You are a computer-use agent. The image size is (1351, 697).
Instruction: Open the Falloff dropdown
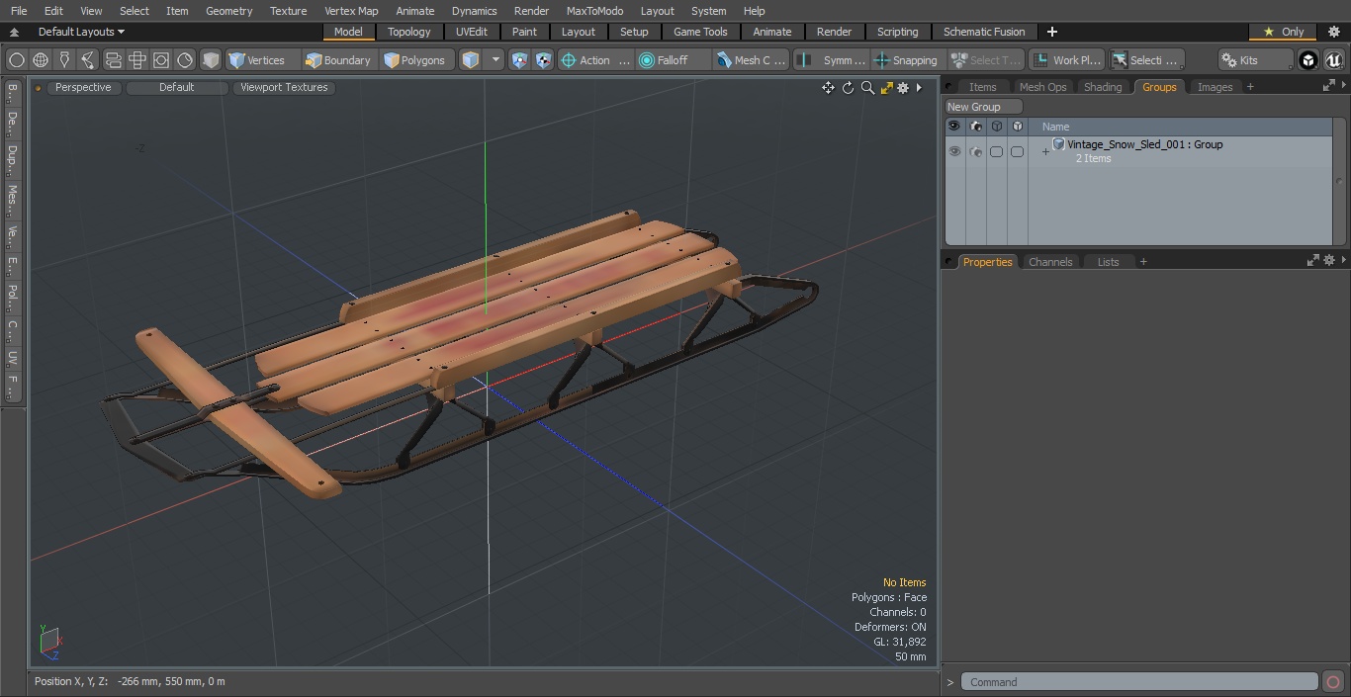(x=674, y=60)
